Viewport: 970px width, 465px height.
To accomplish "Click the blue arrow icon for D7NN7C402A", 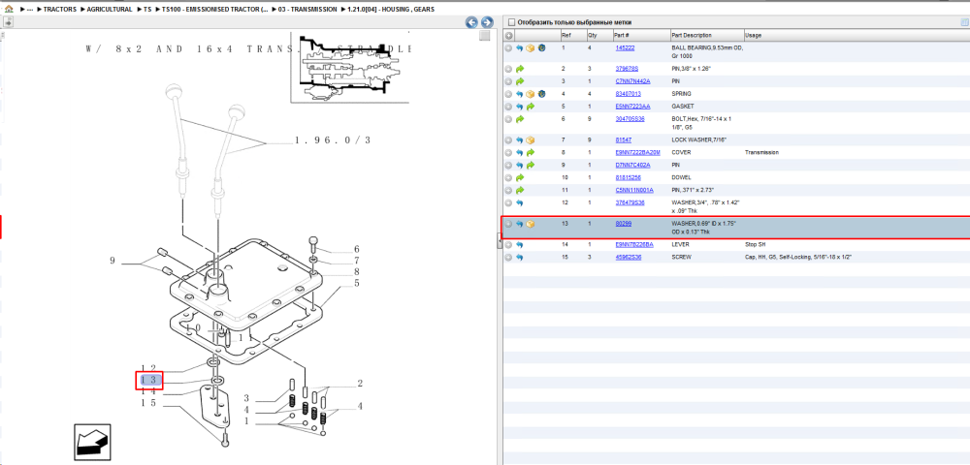I will pyautogui.click(x=520, y=165).
